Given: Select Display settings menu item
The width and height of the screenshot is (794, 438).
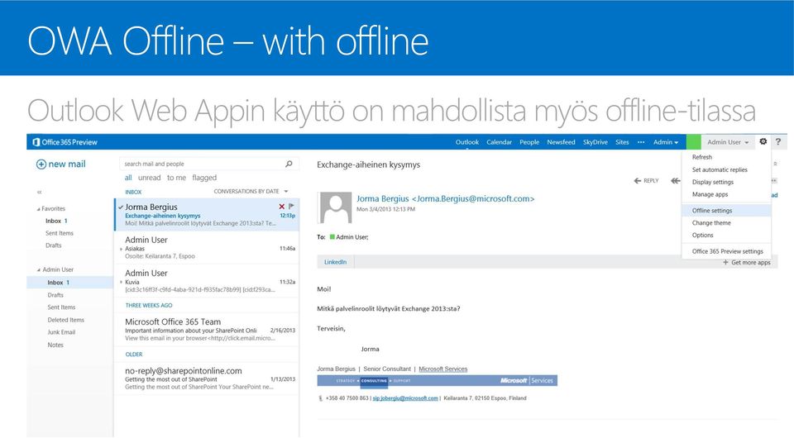Looking at the screenshot, I should click(x=727, y=182).
